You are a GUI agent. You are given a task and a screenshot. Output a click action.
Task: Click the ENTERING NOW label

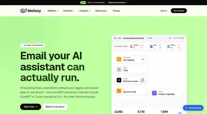point(121,46)
